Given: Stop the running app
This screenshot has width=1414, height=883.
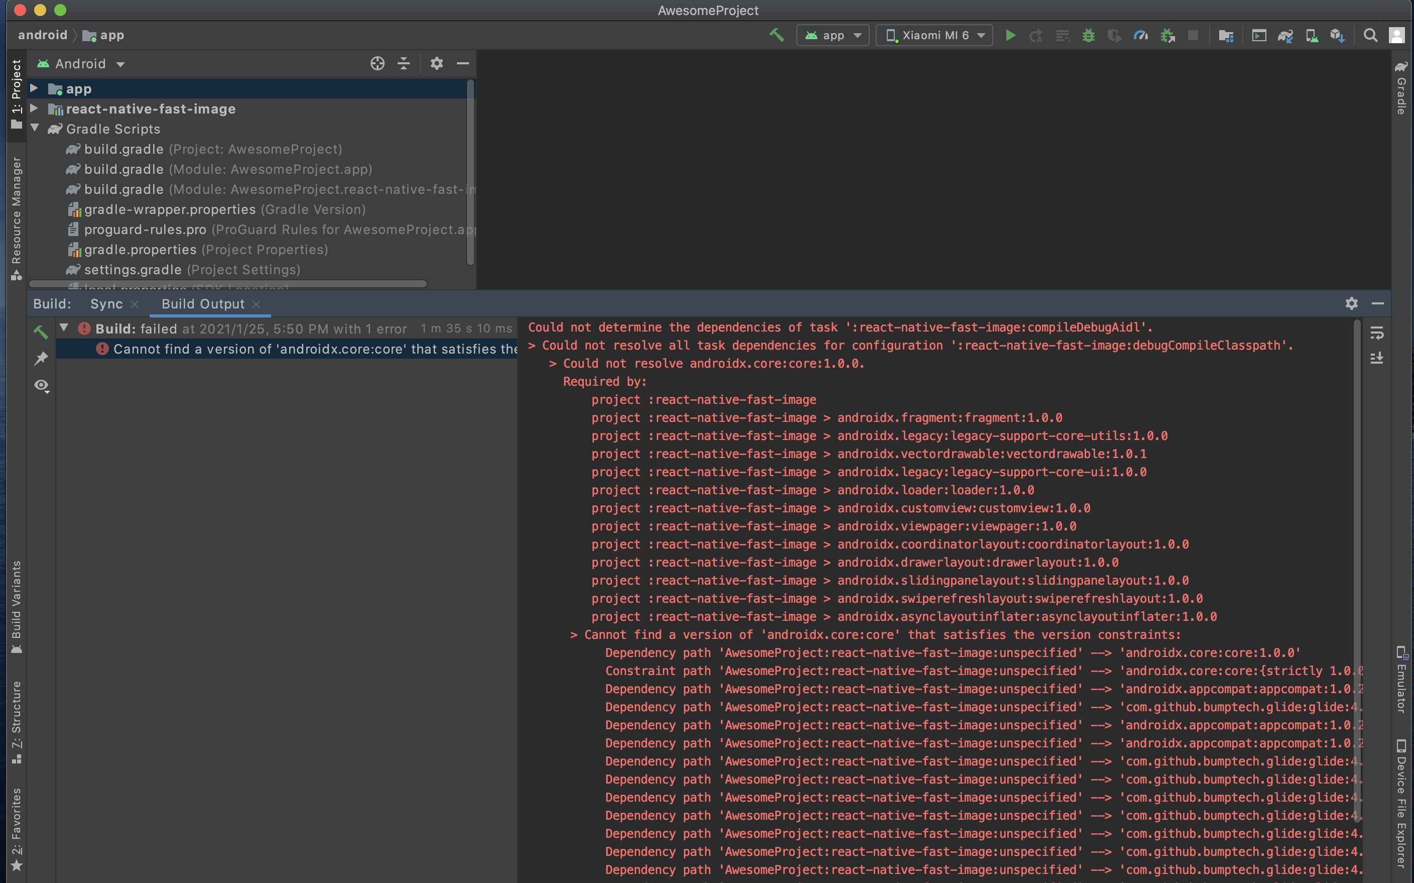Looking at the screenshot, I should 1193,35.
